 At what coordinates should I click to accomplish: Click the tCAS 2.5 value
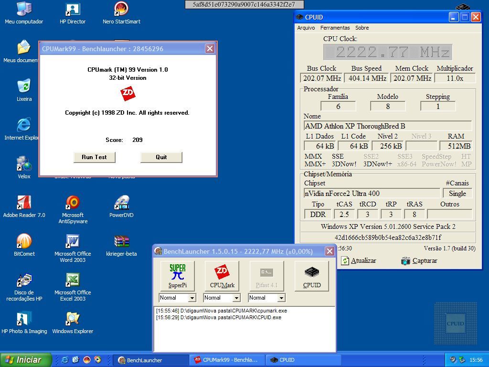coord(344,215)
